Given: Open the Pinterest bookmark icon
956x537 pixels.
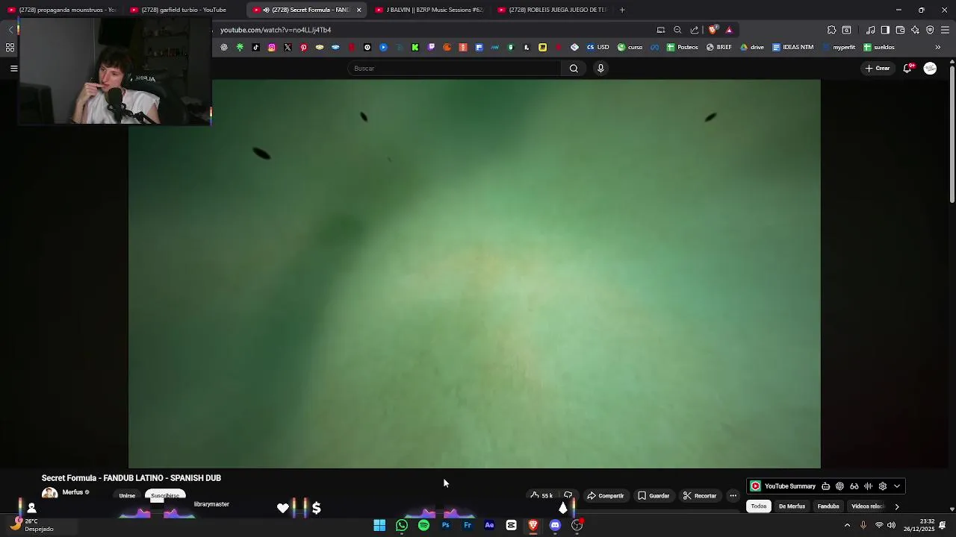Looking at the screenshot, I should (x=303, y=47).
